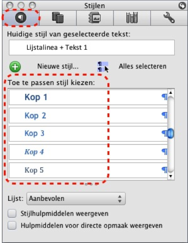Apply the Kop 2 style
This screenshot has height=243, width=188.
88,115
